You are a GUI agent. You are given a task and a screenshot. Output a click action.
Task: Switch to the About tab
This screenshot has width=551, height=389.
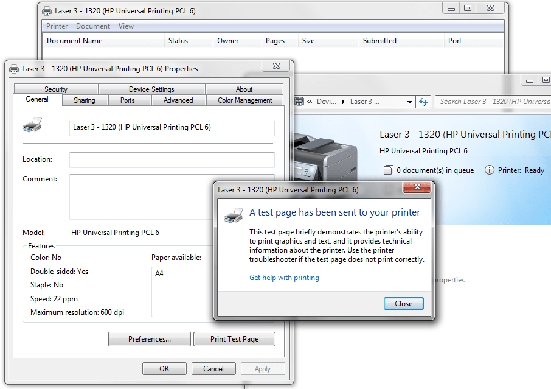pos(244,89)
